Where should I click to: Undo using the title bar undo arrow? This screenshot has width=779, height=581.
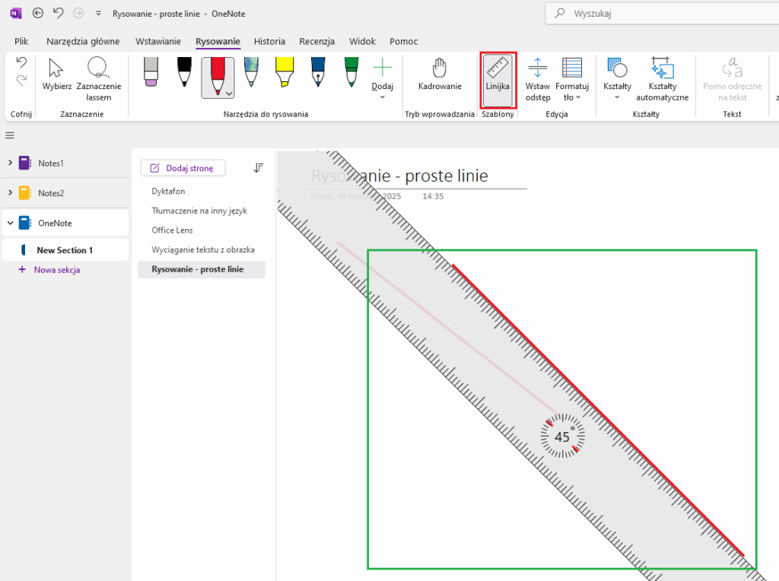58,14
